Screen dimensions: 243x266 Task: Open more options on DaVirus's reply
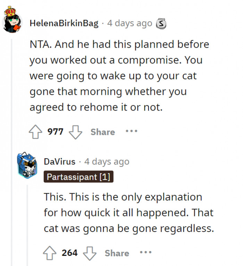coord(146,252)
